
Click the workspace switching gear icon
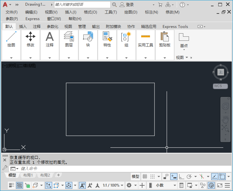point(129,185)
